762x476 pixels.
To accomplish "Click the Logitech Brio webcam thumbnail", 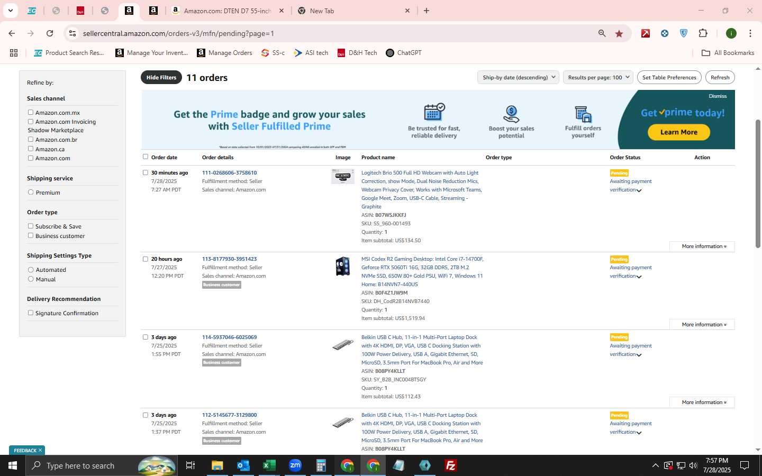I will pos(343,177).
